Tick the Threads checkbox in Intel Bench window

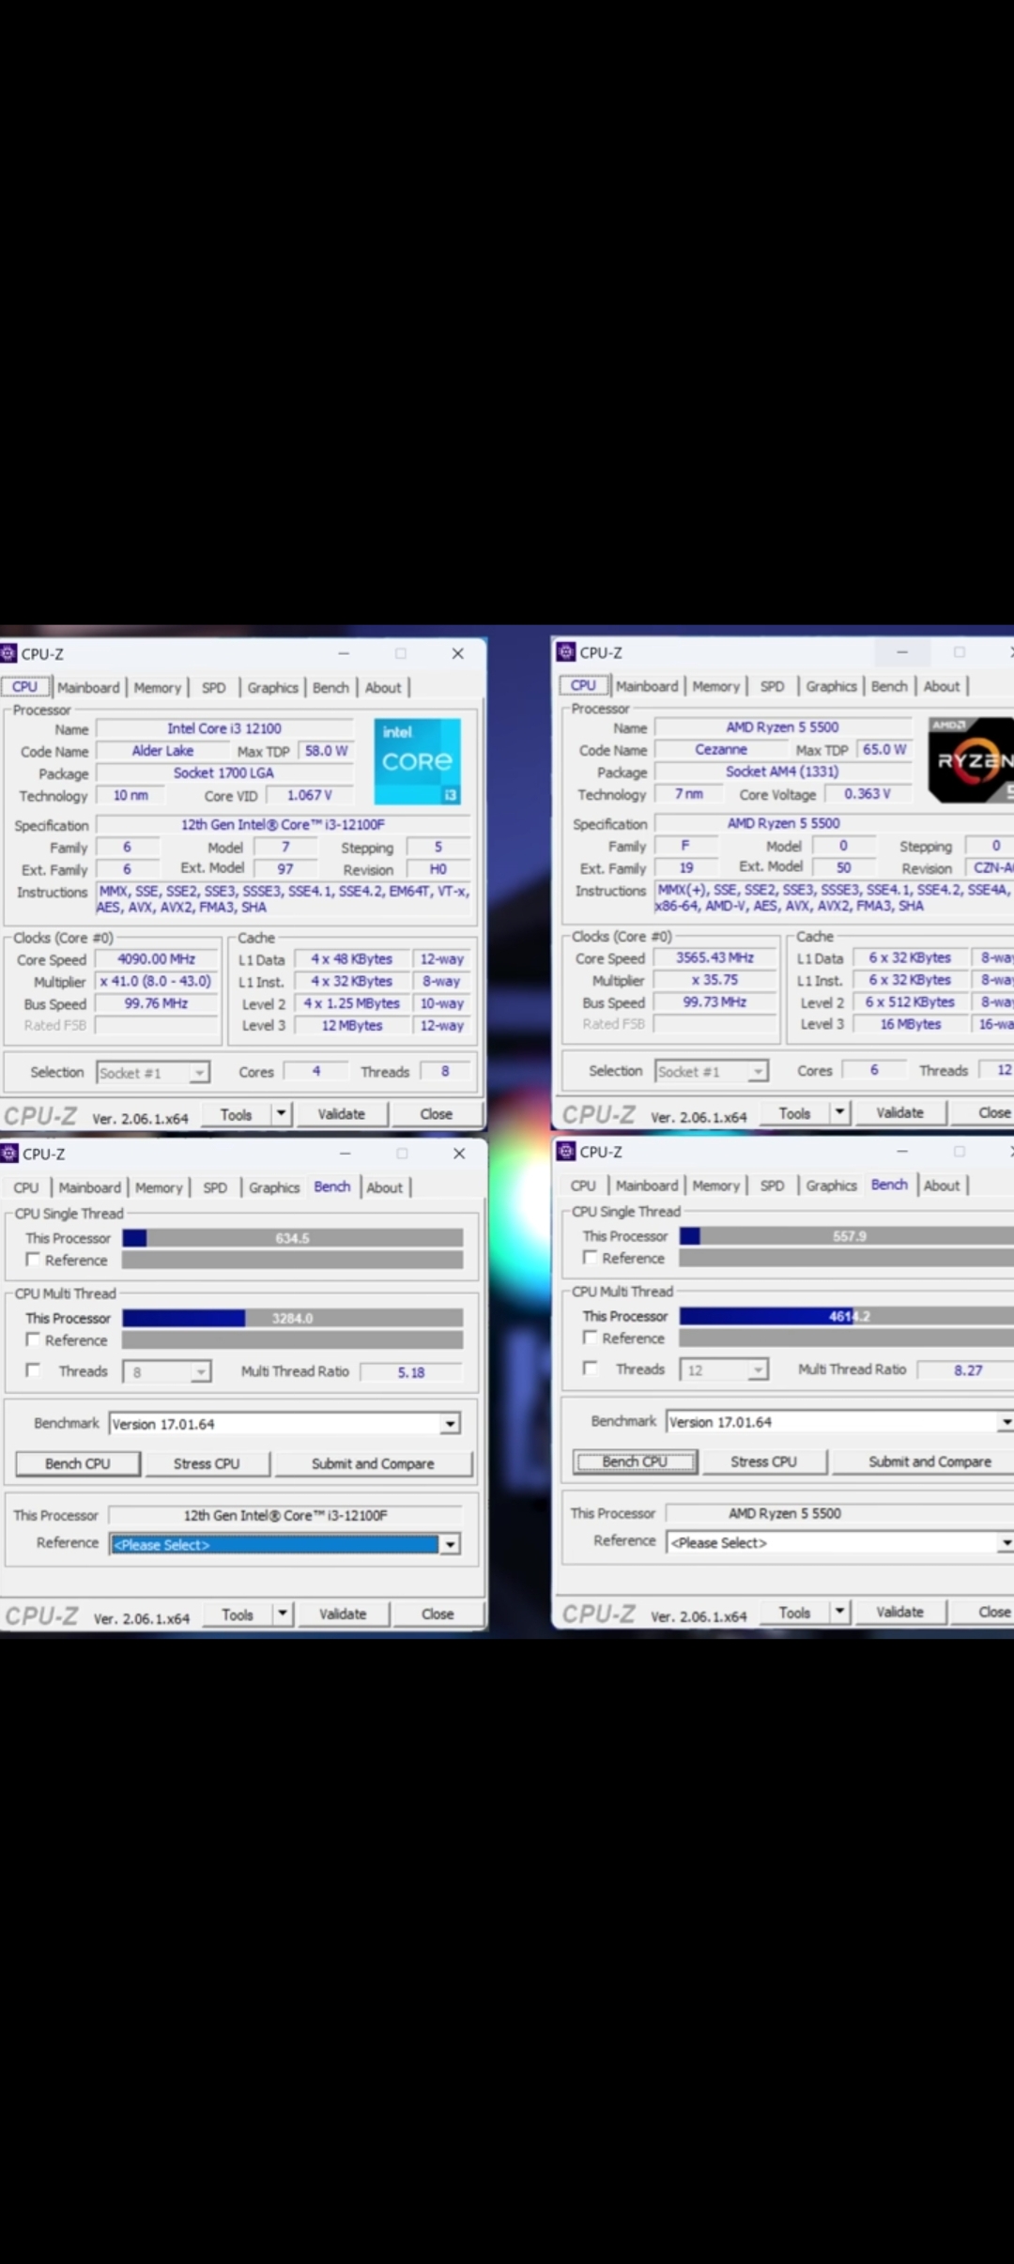[33, 1370]
